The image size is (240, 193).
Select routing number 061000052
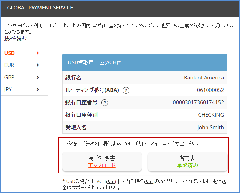pyautogui.click(x=210, y=90)
